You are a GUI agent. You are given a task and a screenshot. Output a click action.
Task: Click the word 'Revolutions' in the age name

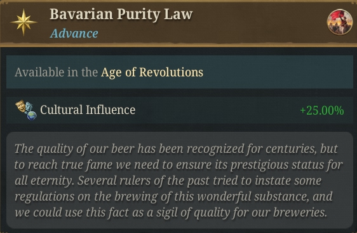172,73
